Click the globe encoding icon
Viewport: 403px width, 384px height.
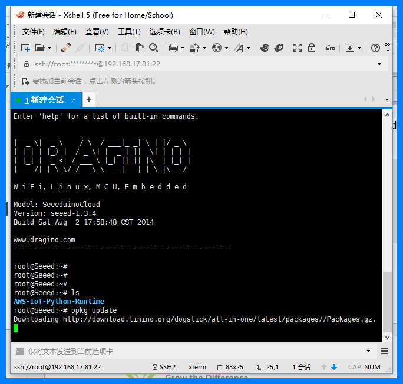point(217,48)
